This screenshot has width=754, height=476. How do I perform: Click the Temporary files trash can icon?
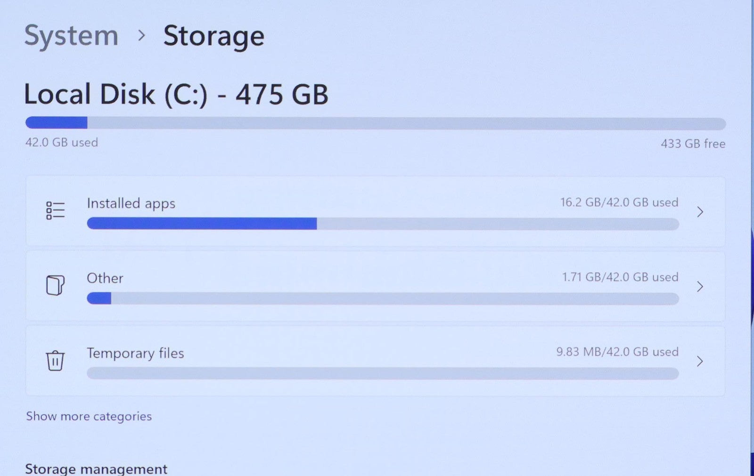pyautogui.click(x=55, y=361)
